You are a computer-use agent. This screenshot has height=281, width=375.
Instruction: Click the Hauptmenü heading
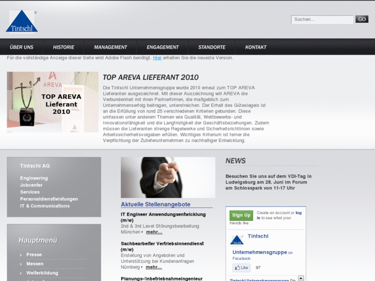pyautogui.click(x=38, y=240)
